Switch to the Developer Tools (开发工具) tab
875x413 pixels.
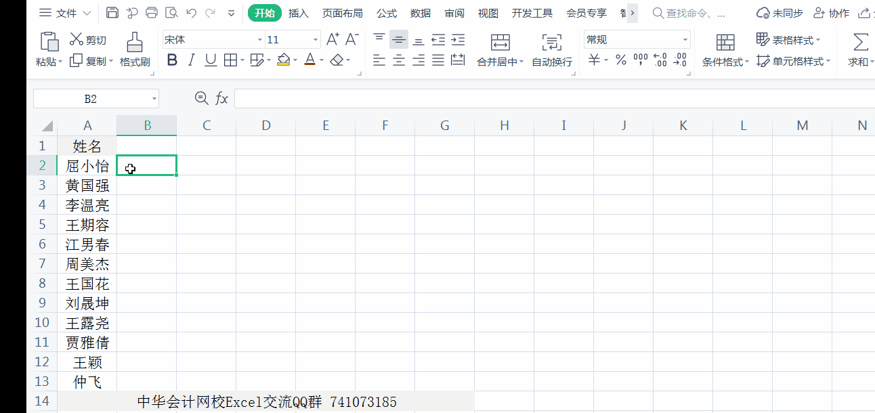click(x=532, y=13)
